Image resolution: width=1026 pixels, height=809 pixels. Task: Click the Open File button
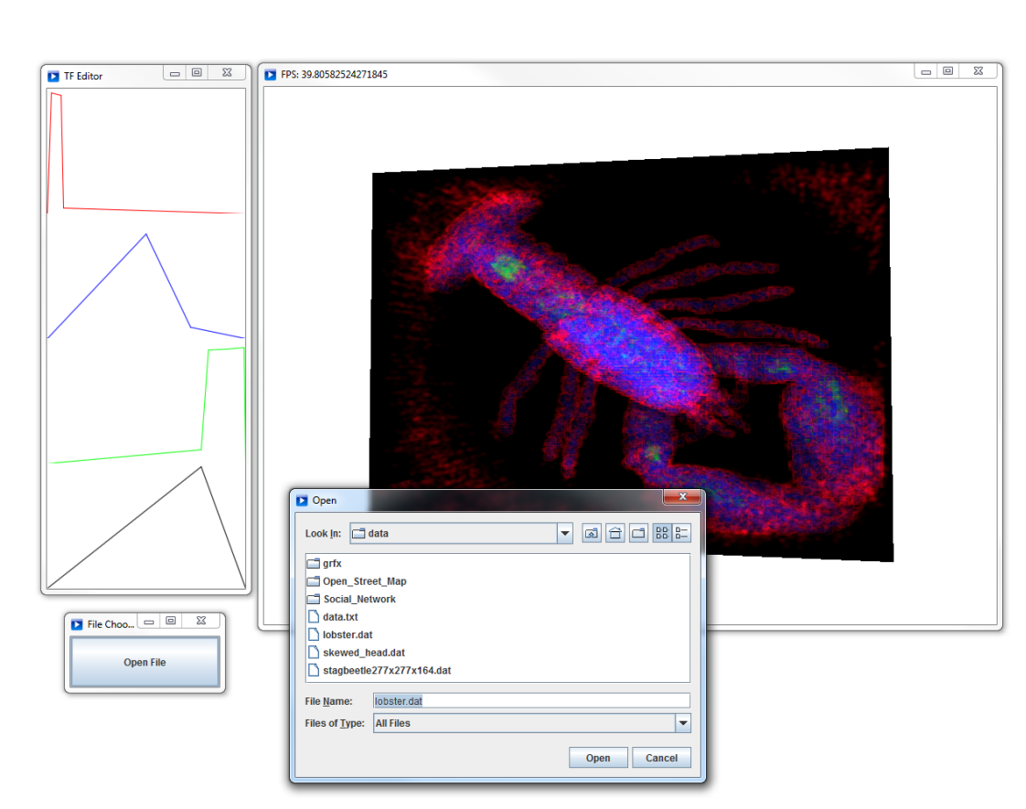(145, 662)
